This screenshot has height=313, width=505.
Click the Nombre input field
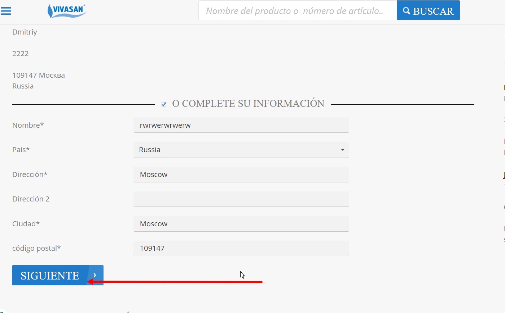pos(241,125)
